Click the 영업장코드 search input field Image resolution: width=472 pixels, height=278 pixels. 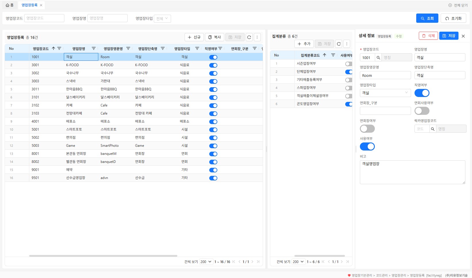(x=44, y=18)
